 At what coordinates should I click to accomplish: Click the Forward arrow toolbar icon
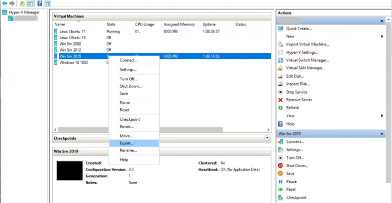pos(12,3)
